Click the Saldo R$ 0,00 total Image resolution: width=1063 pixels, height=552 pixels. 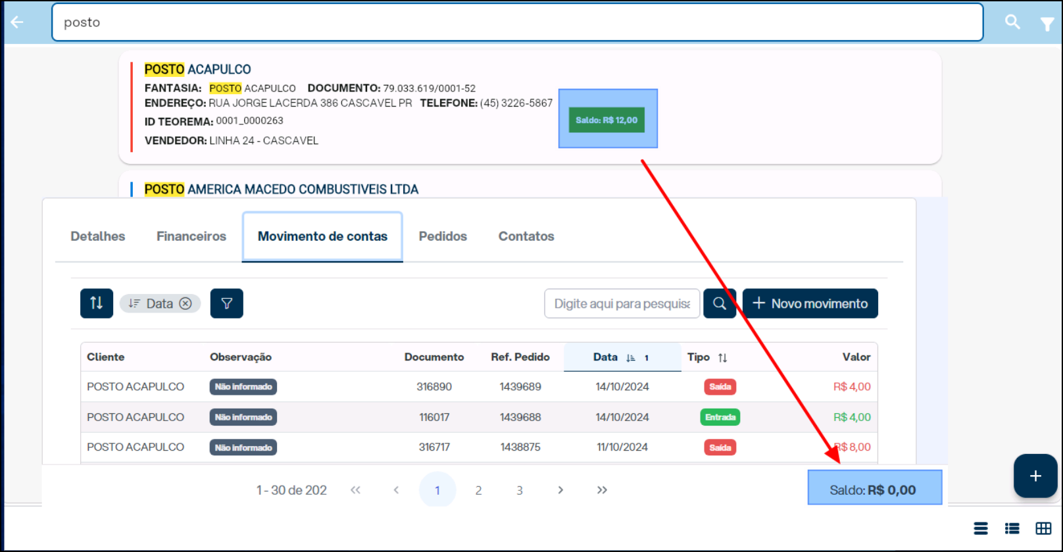(x=873, y=490)
